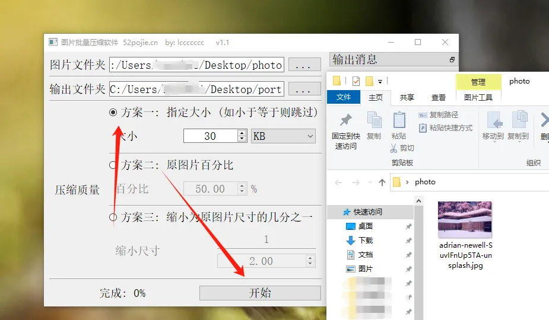Open the adrian-newell unsplash.jpg thumbnail

tap(465, 219)
